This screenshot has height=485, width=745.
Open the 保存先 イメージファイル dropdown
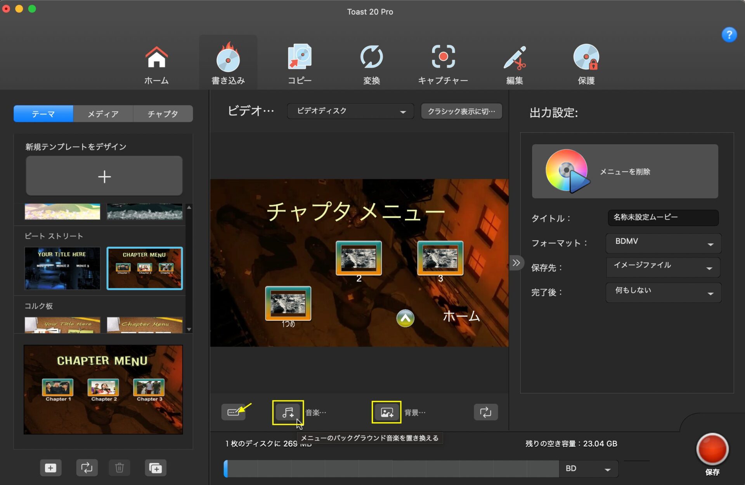pos(663,267)
